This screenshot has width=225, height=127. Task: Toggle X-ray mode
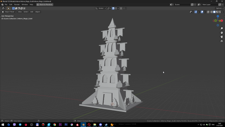coord(208,12)
